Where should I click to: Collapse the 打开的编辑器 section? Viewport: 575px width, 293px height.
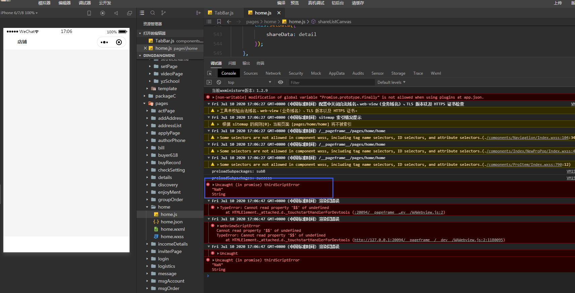click(140, 33)
